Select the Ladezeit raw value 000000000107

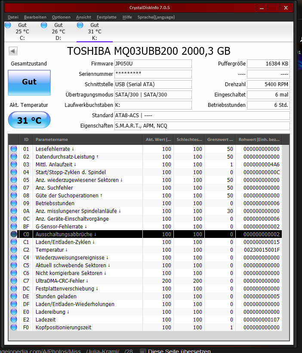click(262, 320)
